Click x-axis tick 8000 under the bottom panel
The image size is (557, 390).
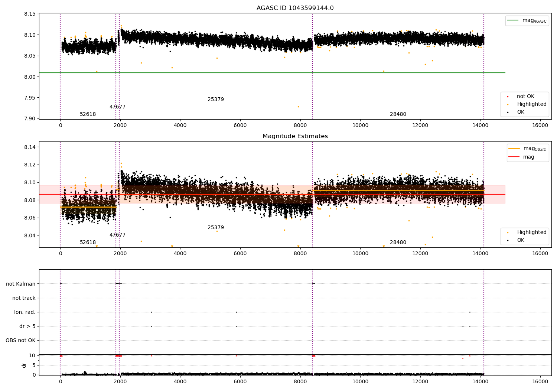coord(300,381)
